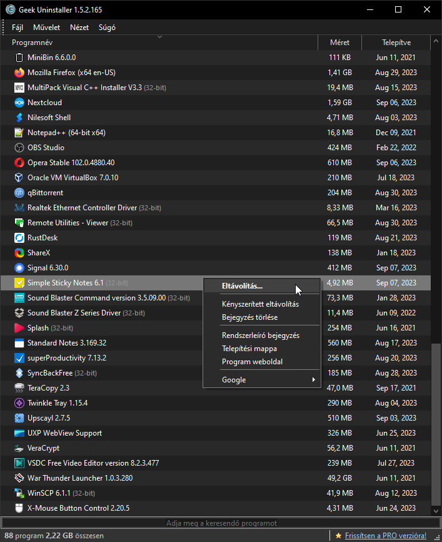Click the VSDC Free Video Editor icon
The height and width of the screenshot is (542, 442).
pos(19,463)
